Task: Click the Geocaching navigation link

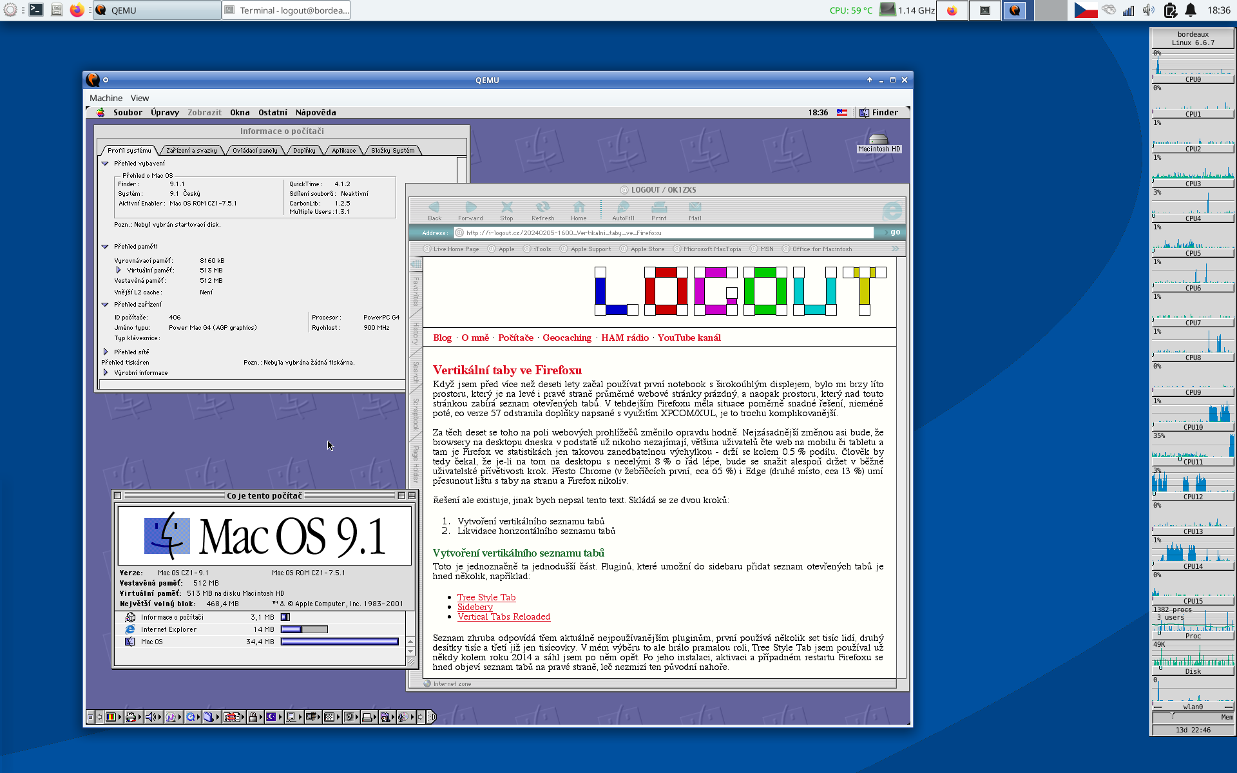Action: pos(566,338)
